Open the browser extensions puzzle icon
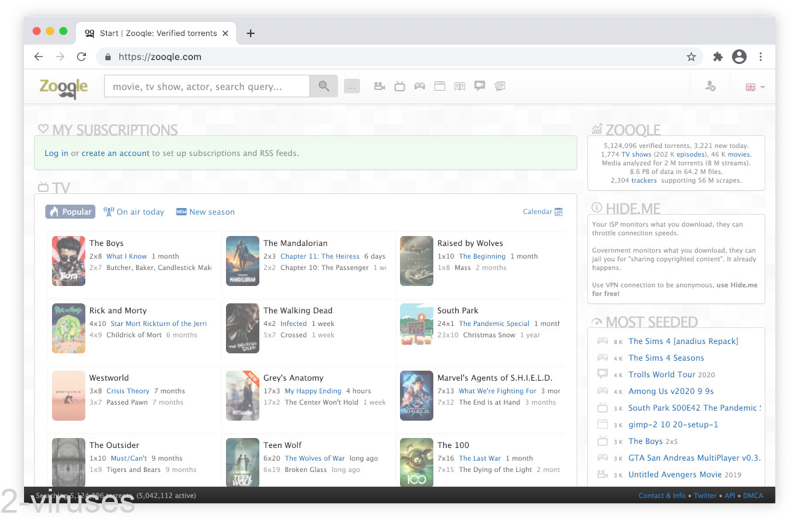Screen dimensions: 800x520 (718, 57)
